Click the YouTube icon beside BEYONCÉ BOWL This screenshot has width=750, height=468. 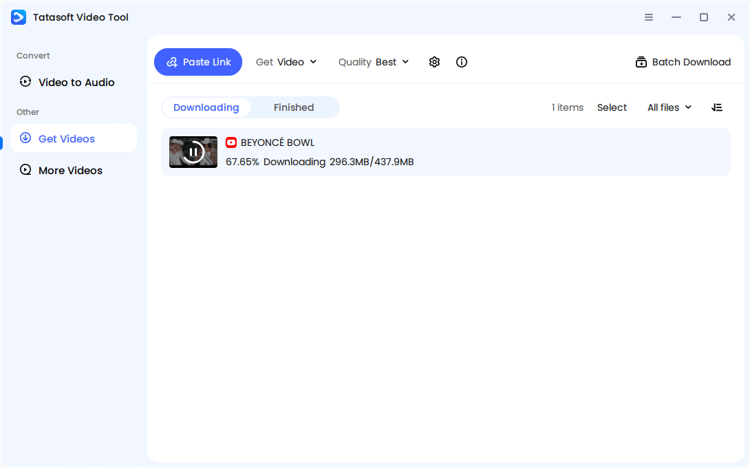[231, 142]
